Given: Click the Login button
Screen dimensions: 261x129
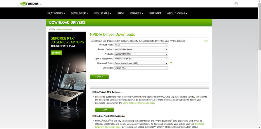Looking at the screenshot, I should tap(105, 110).
